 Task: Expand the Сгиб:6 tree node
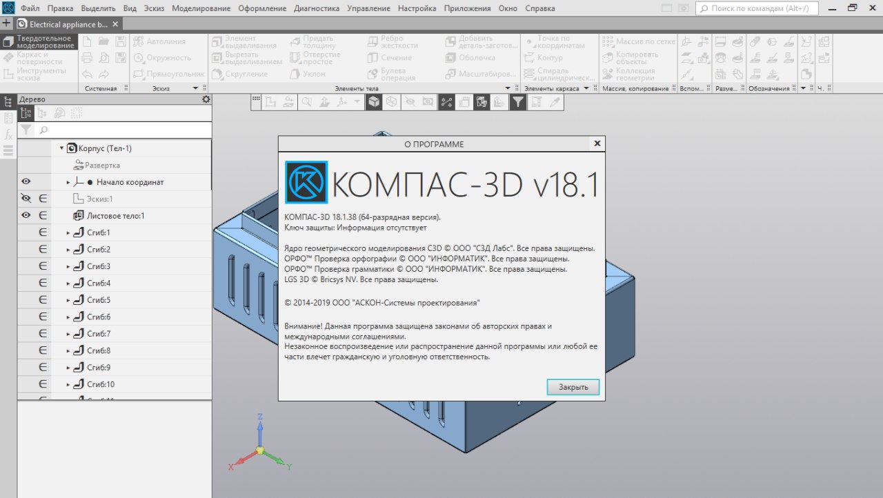point(68,317)
